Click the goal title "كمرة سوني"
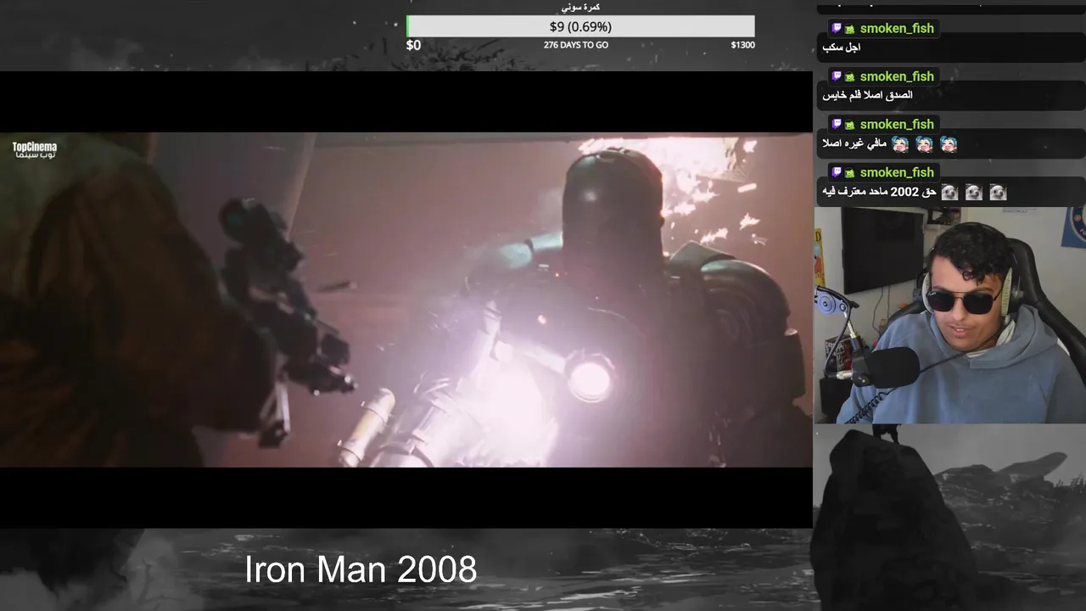 click(x=580, y=7)
